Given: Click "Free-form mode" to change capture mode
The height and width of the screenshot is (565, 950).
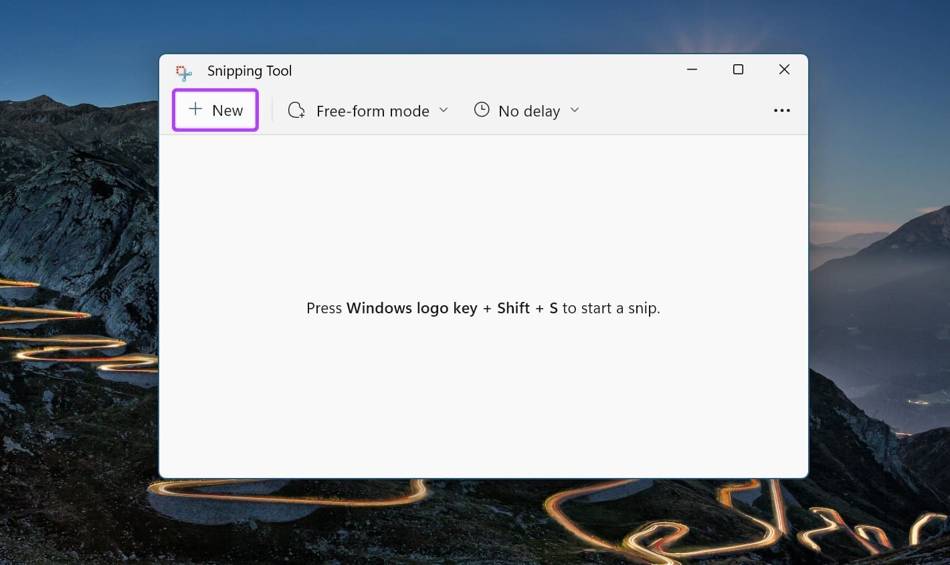Looking at the screenshot, I should [x=373, y=110].
